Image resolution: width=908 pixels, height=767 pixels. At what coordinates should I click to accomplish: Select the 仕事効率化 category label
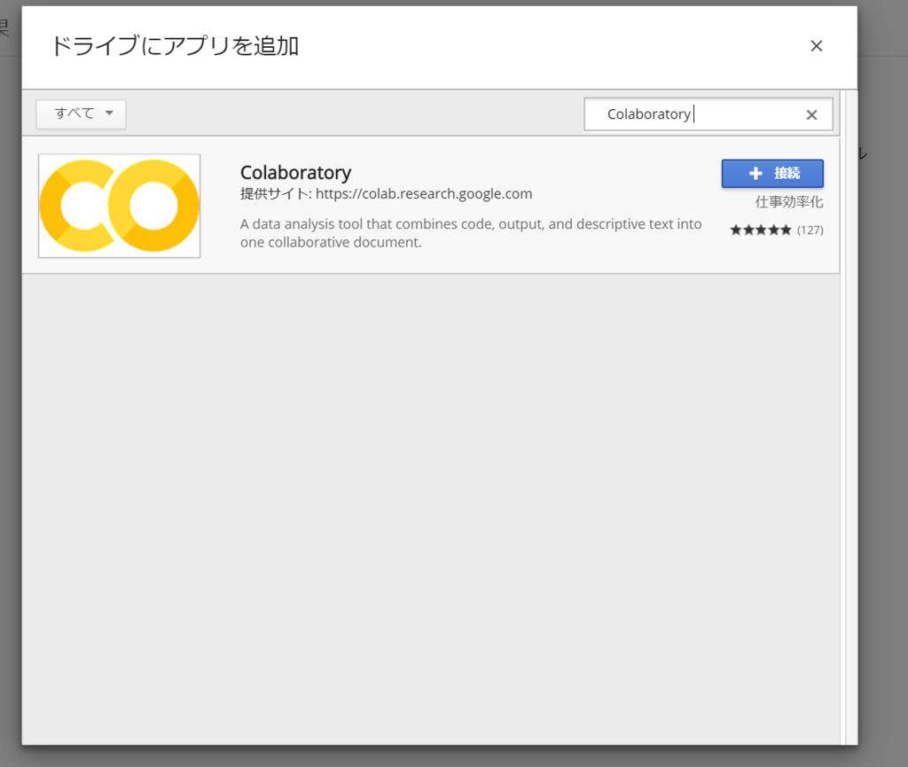point(788,202)
